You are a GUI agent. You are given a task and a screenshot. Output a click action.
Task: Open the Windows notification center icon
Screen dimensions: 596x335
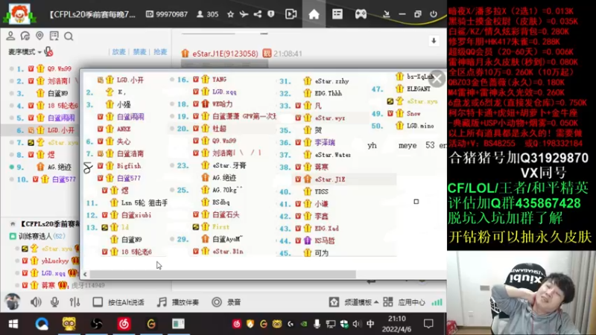click(428, 324)
